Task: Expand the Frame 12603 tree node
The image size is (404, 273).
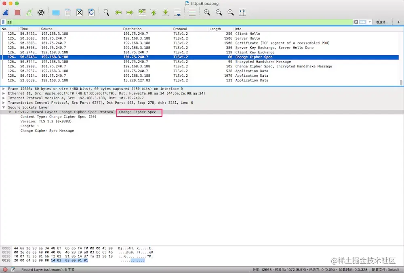Action: point(4,89)
